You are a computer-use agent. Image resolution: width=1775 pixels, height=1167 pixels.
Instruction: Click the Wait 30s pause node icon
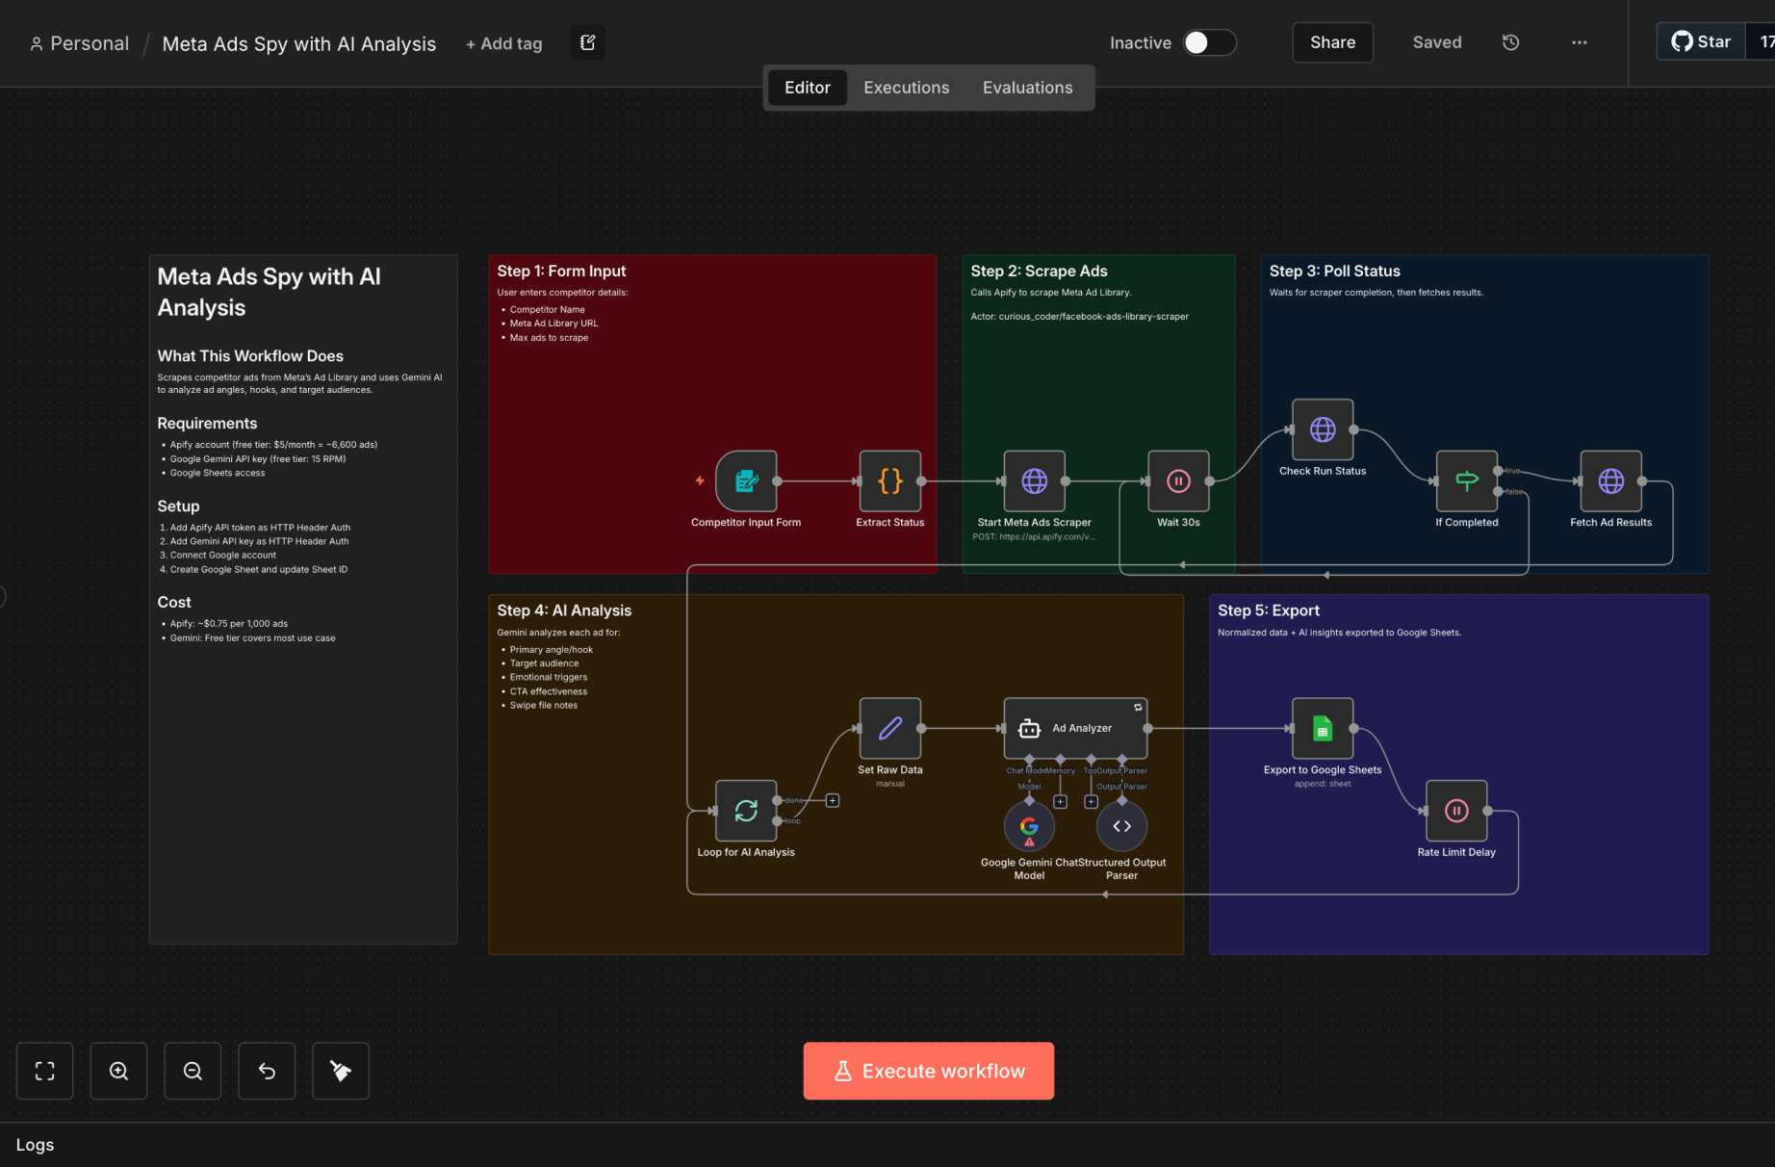1177,480
